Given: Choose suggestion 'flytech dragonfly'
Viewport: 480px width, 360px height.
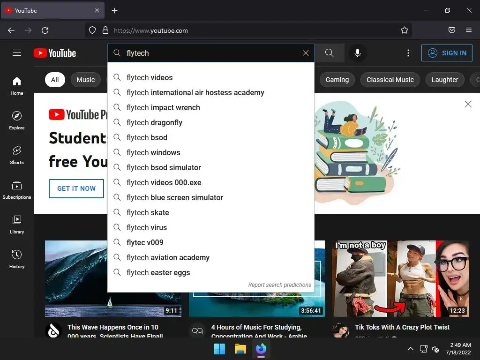Looking at the screenshot, I should pyautogui.click(x=211, y=122).
